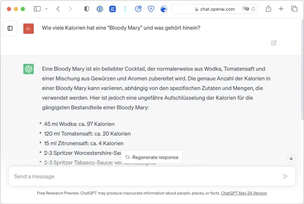Reload the current page
304x204 pixels.
[253, 9]
